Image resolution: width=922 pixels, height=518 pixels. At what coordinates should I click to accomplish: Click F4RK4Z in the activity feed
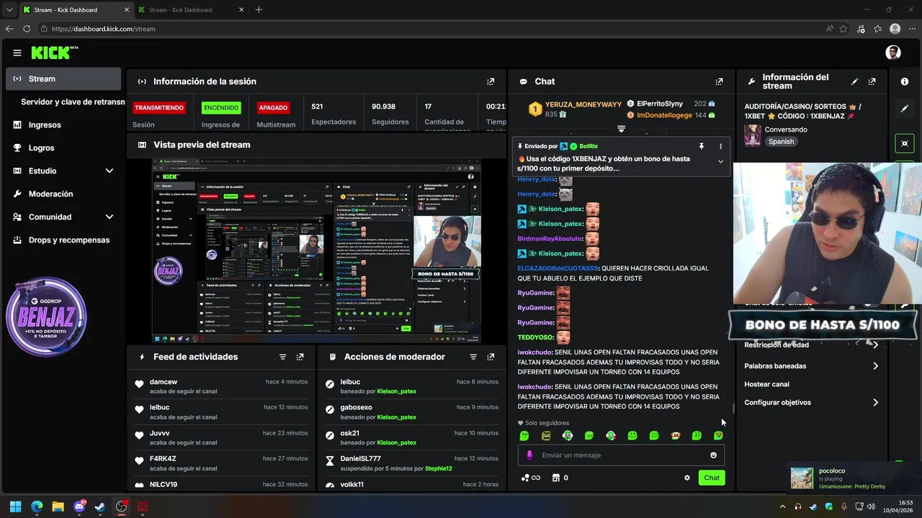163,459
